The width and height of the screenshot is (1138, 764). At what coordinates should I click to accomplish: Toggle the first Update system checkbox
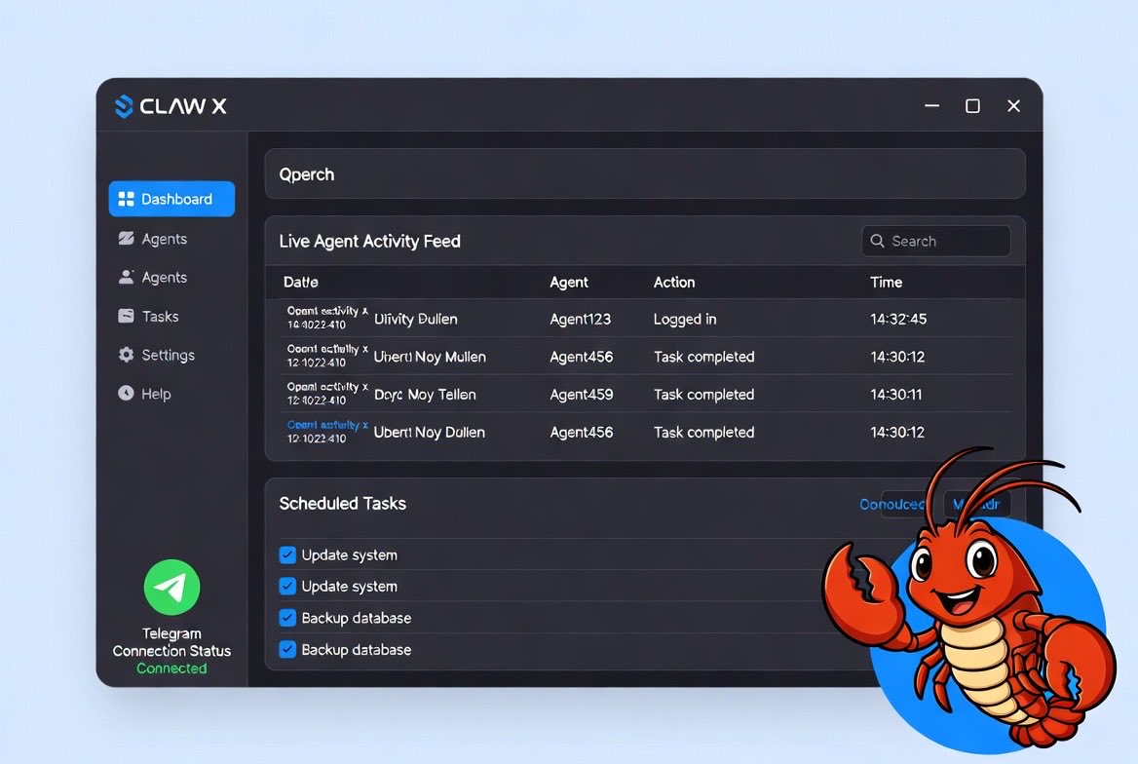[x=287, y=554]
